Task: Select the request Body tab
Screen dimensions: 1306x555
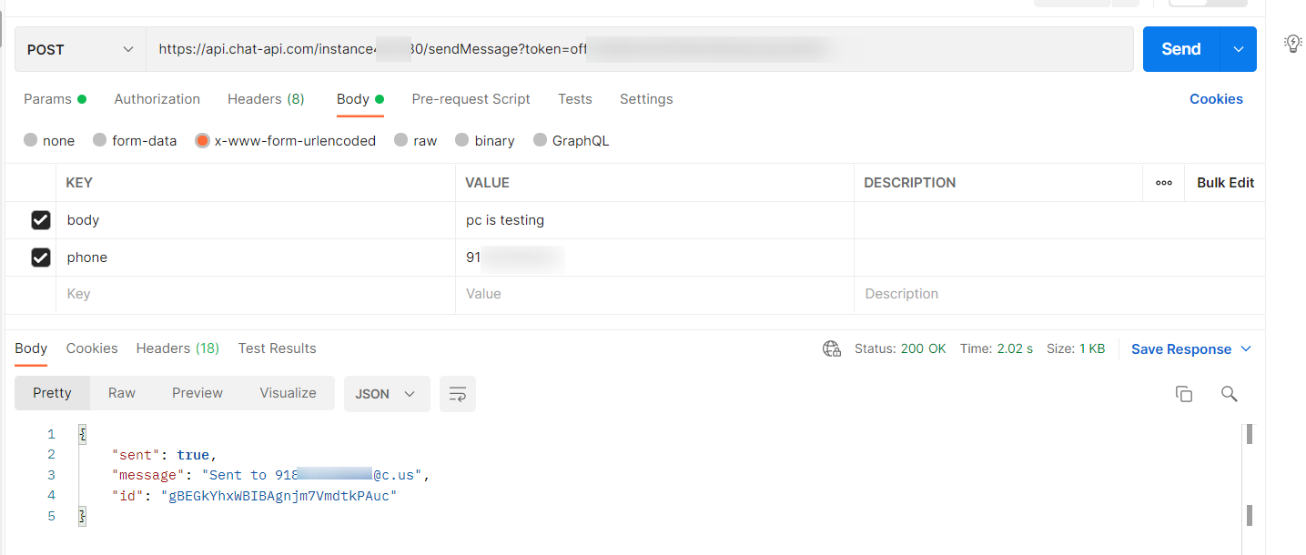Action: pos(360,99)
